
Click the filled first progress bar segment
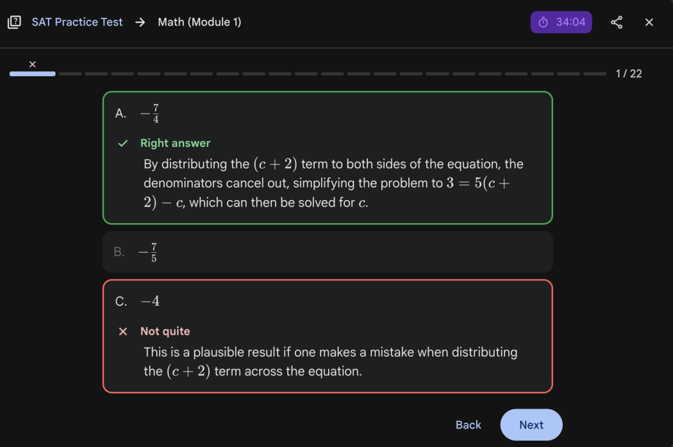32,74
